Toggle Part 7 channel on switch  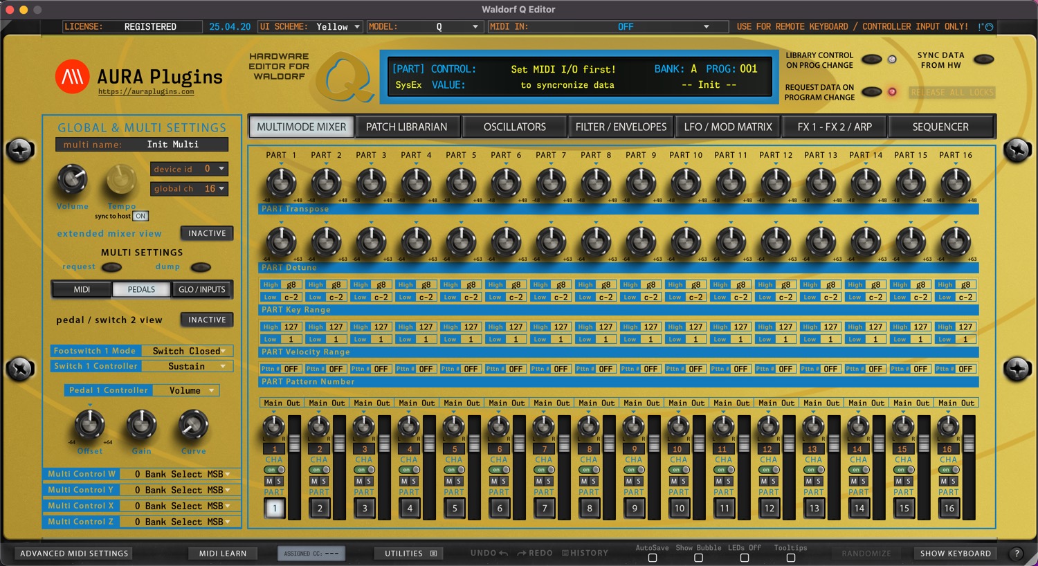click(544, 470)
